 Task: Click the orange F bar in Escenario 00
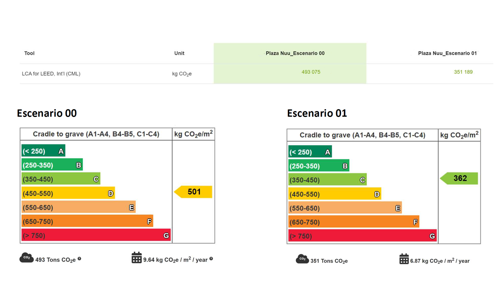click(87, 221)
